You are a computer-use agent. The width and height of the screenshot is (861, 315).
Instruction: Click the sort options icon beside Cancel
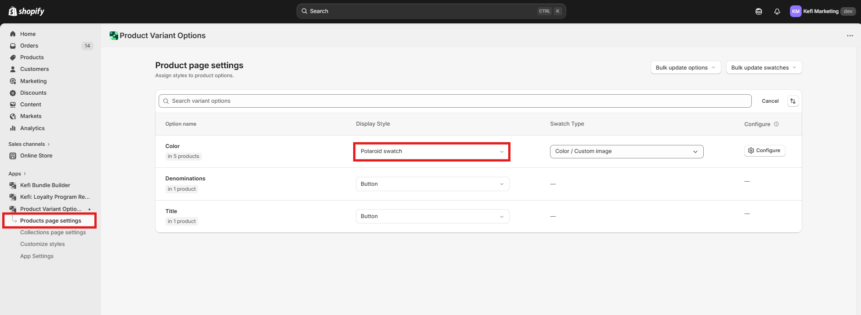click(793, 101)
